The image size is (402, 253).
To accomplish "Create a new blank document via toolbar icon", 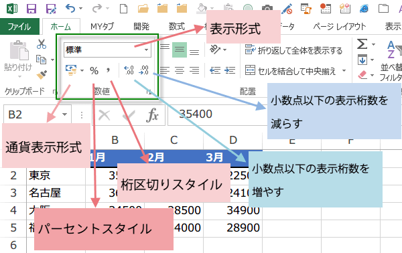I will [123, 9].
